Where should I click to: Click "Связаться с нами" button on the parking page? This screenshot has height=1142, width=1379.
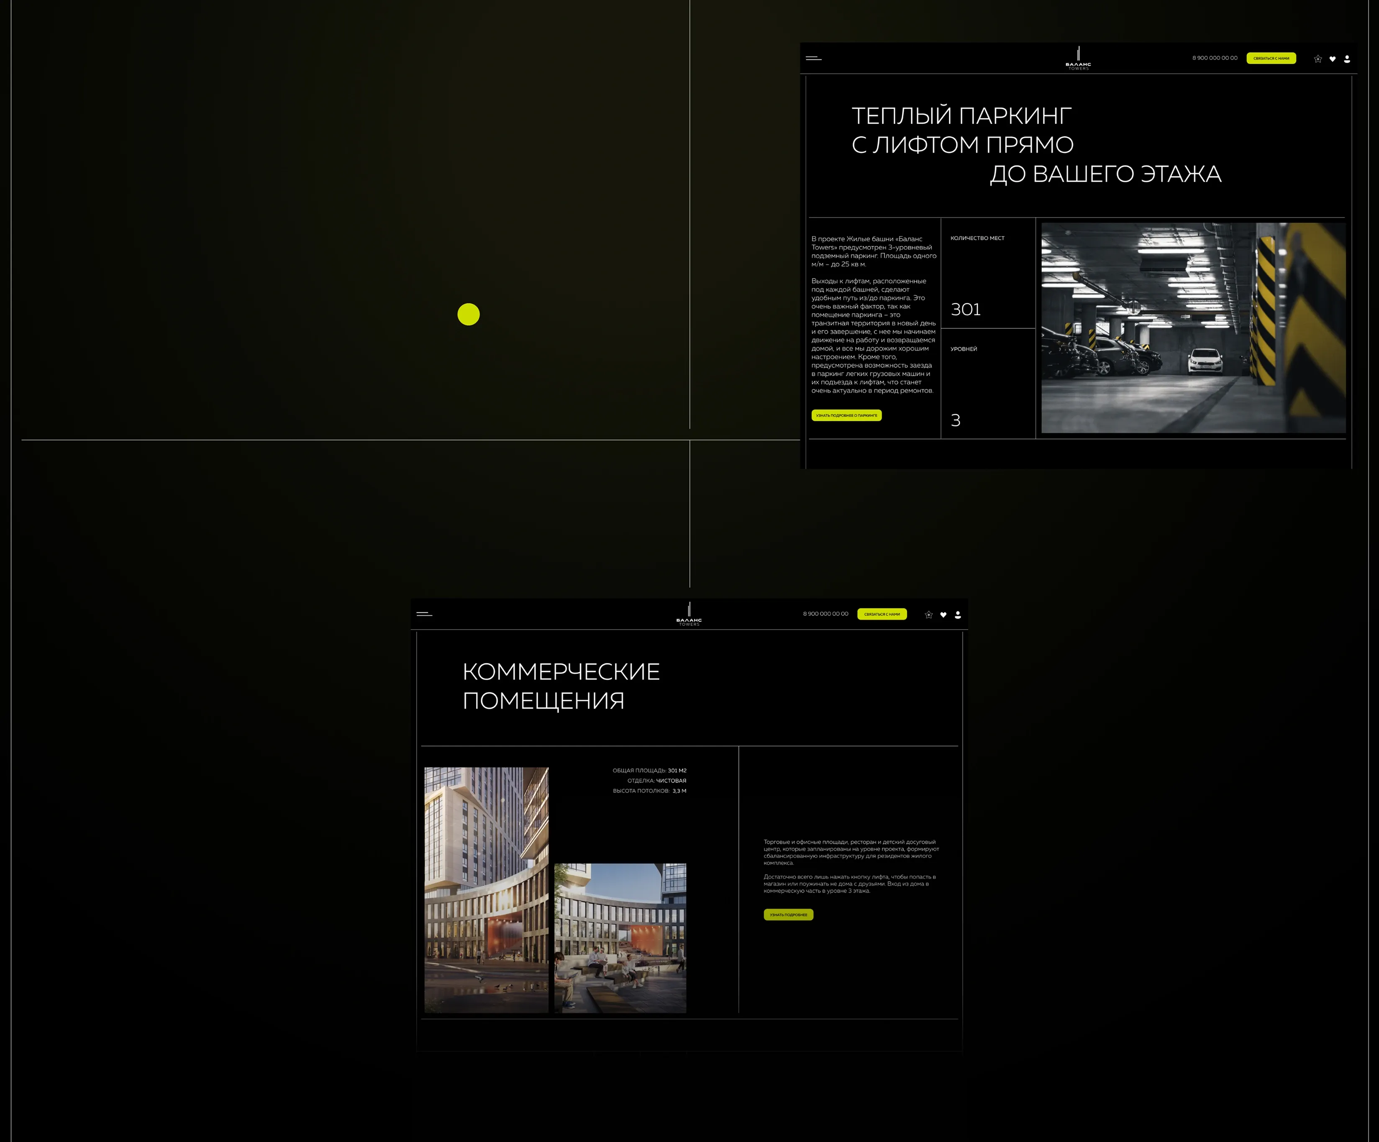[x=1271, y=59]
